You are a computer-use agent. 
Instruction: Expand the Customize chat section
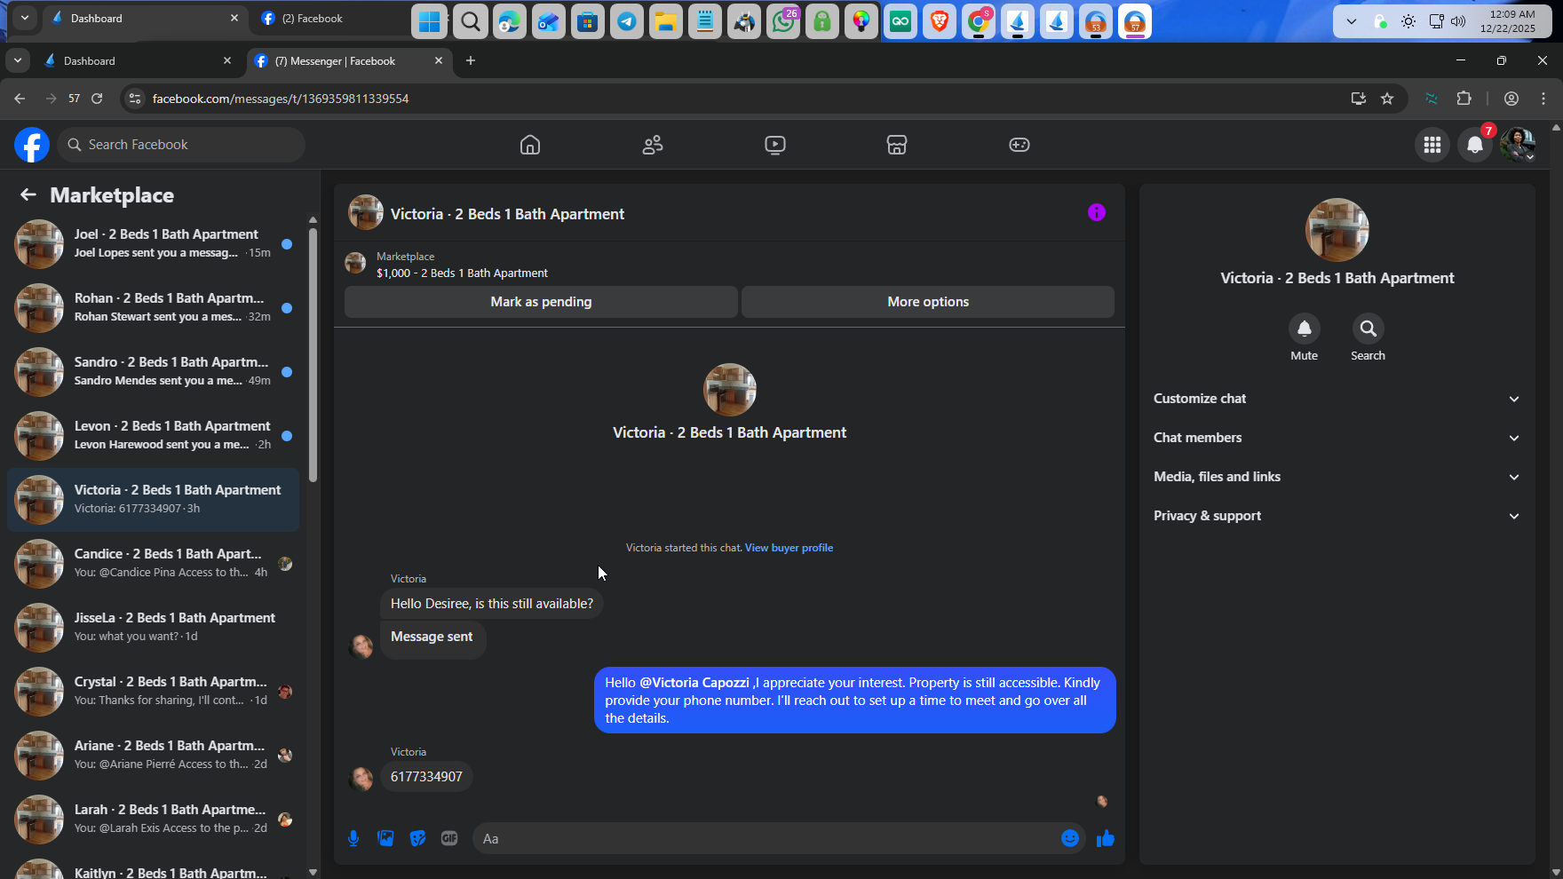1337,399
